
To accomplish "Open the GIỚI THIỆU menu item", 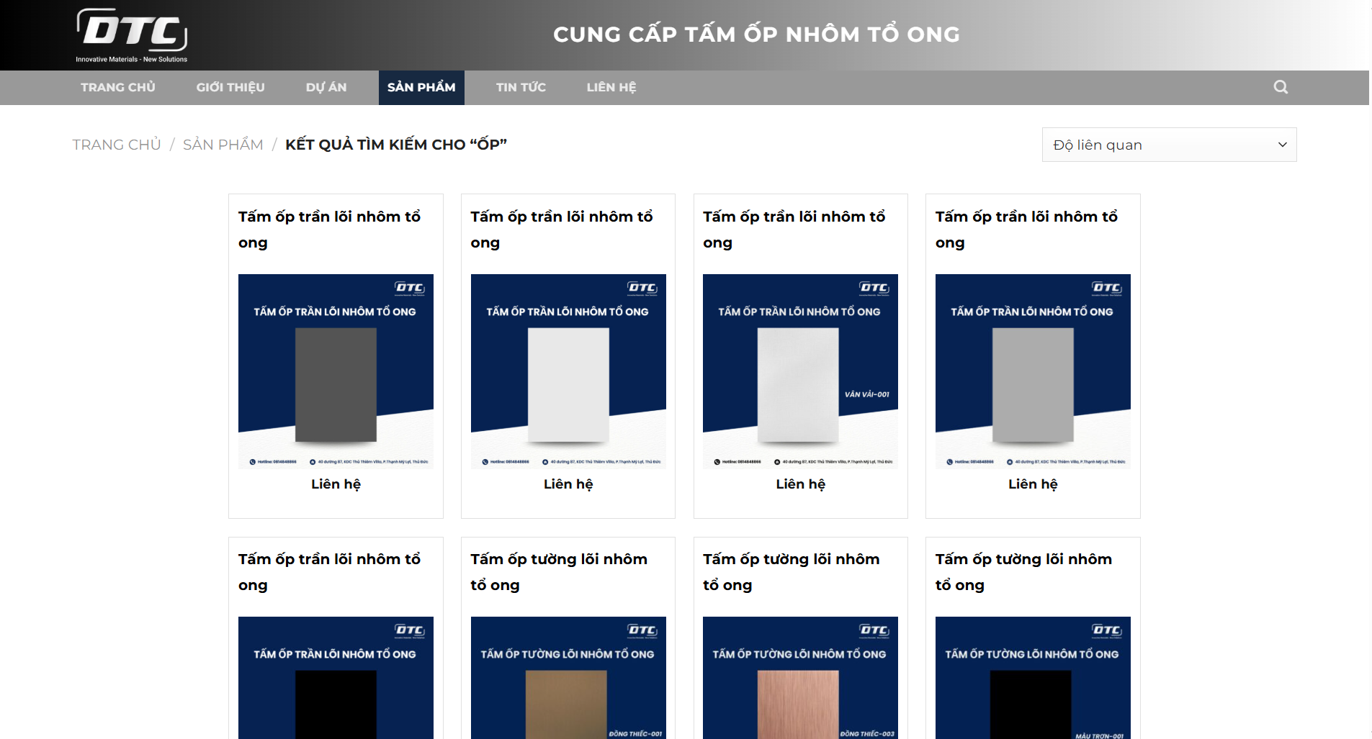I will click(230, 87).
